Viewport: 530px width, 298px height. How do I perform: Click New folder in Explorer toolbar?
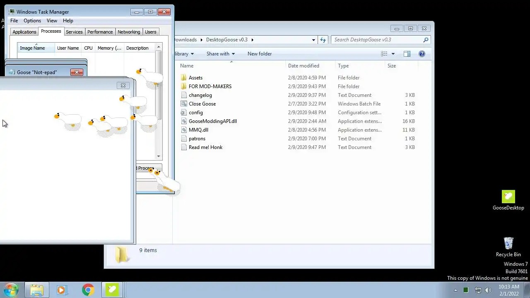click(x=260, y=54)
